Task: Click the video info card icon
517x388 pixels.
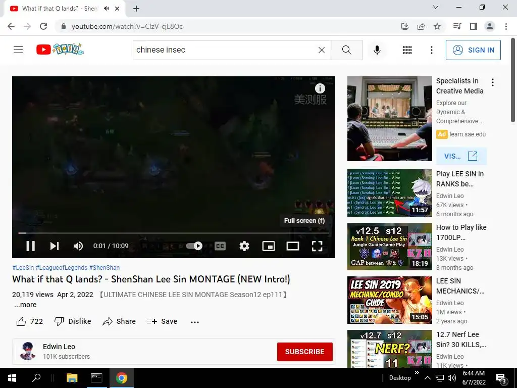Action: tap(320, 88)
